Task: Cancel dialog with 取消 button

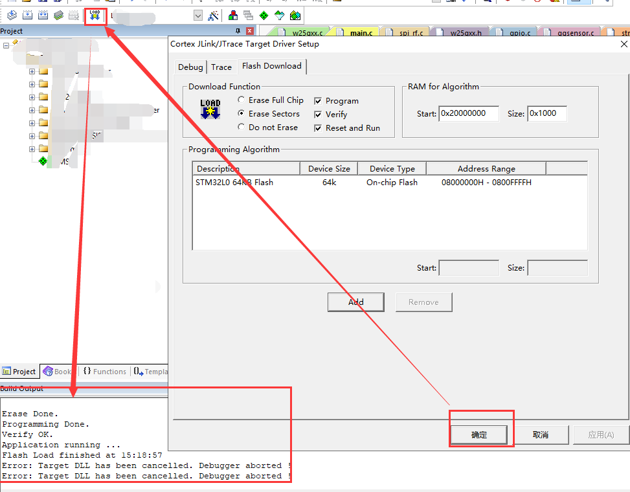Action: (541, 434)
